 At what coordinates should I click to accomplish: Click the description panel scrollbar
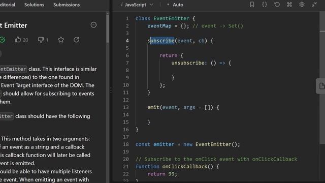[107, 28]
